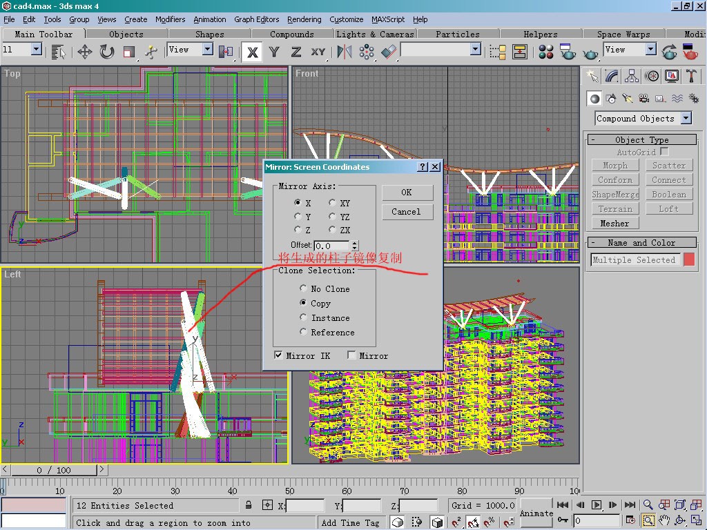Open the Modifiers menu
The image size is (707, 530).
tap(170, 19)
